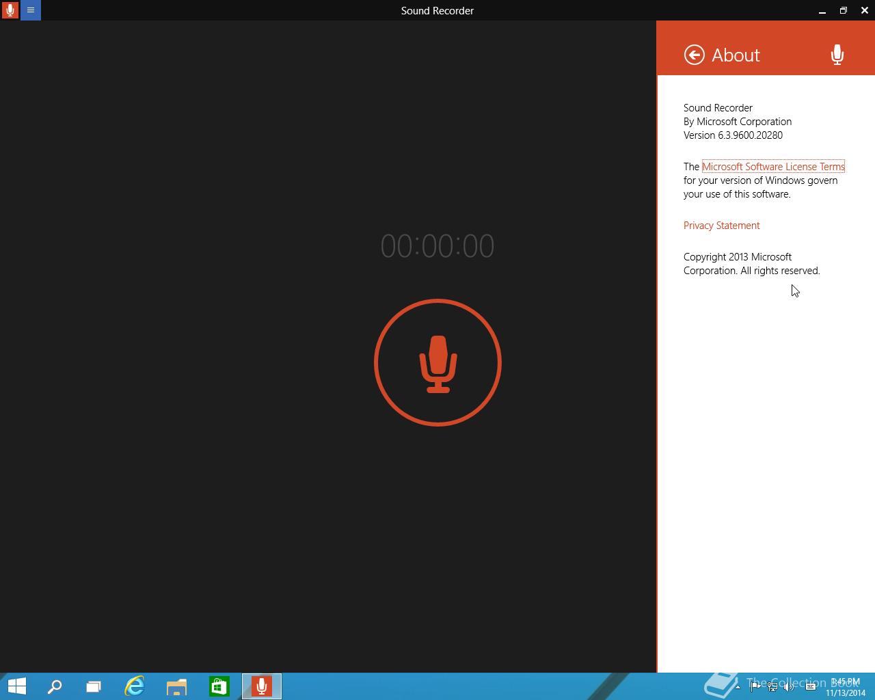Close the Sound Recorder window

pos(864,10)
